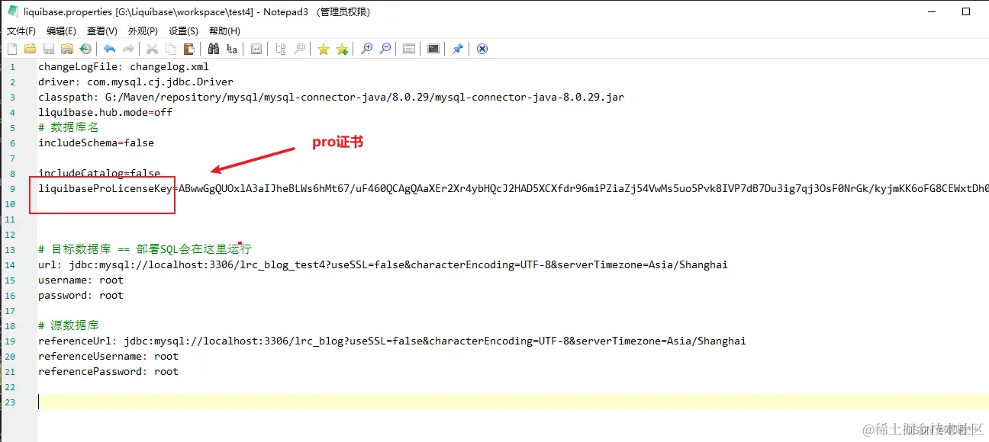Image resolution: width=989 pixels, height=442 pixels.
Task: Click the 'referenceUsername: root' line
Action: pos(108,356)
